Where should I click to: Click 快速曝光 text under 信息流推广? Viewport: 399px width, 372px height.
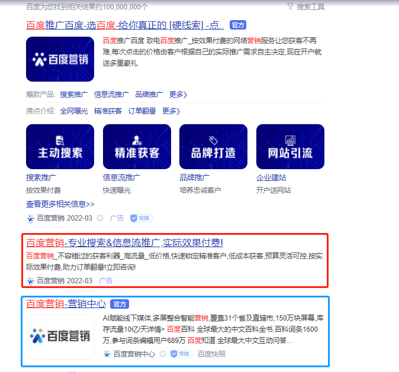click(x=117, y=190)
